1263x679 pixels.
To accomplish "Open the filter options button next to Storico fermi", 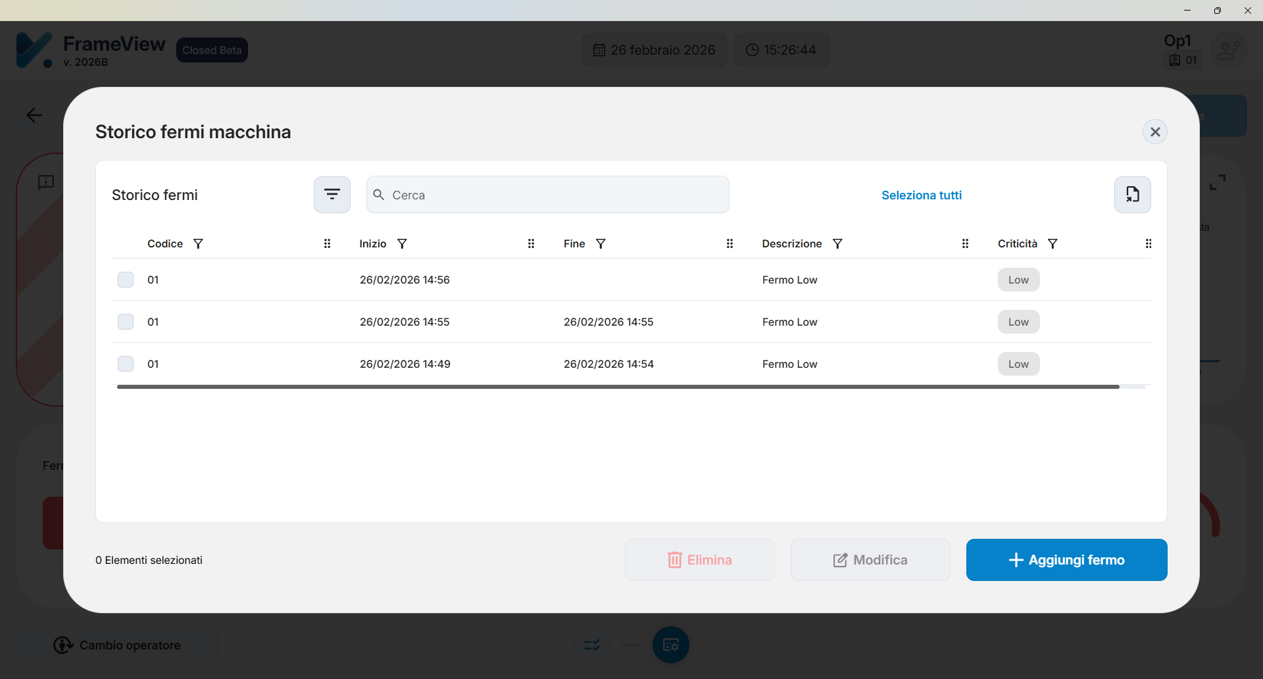I will (x=332, y=195).
